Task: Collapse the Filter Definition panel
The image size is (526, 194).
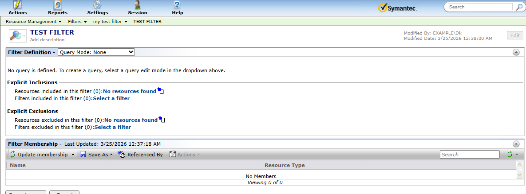Action: 516,52
